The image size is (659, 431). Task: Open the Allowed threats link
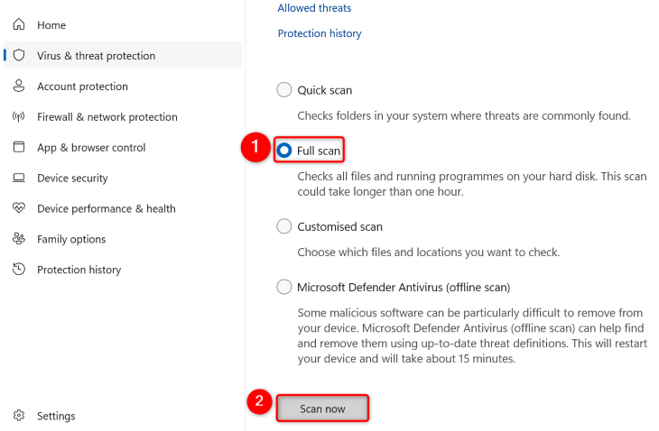[x=314, y=8]
